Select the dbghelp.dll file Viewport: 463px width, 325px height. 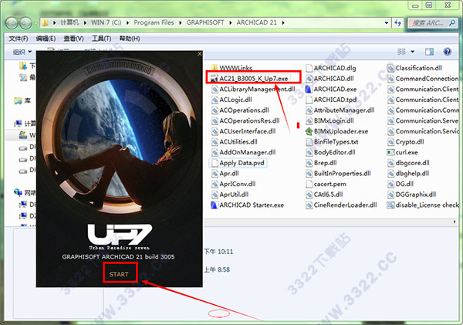pyautogui.click(x=408, y=174)
